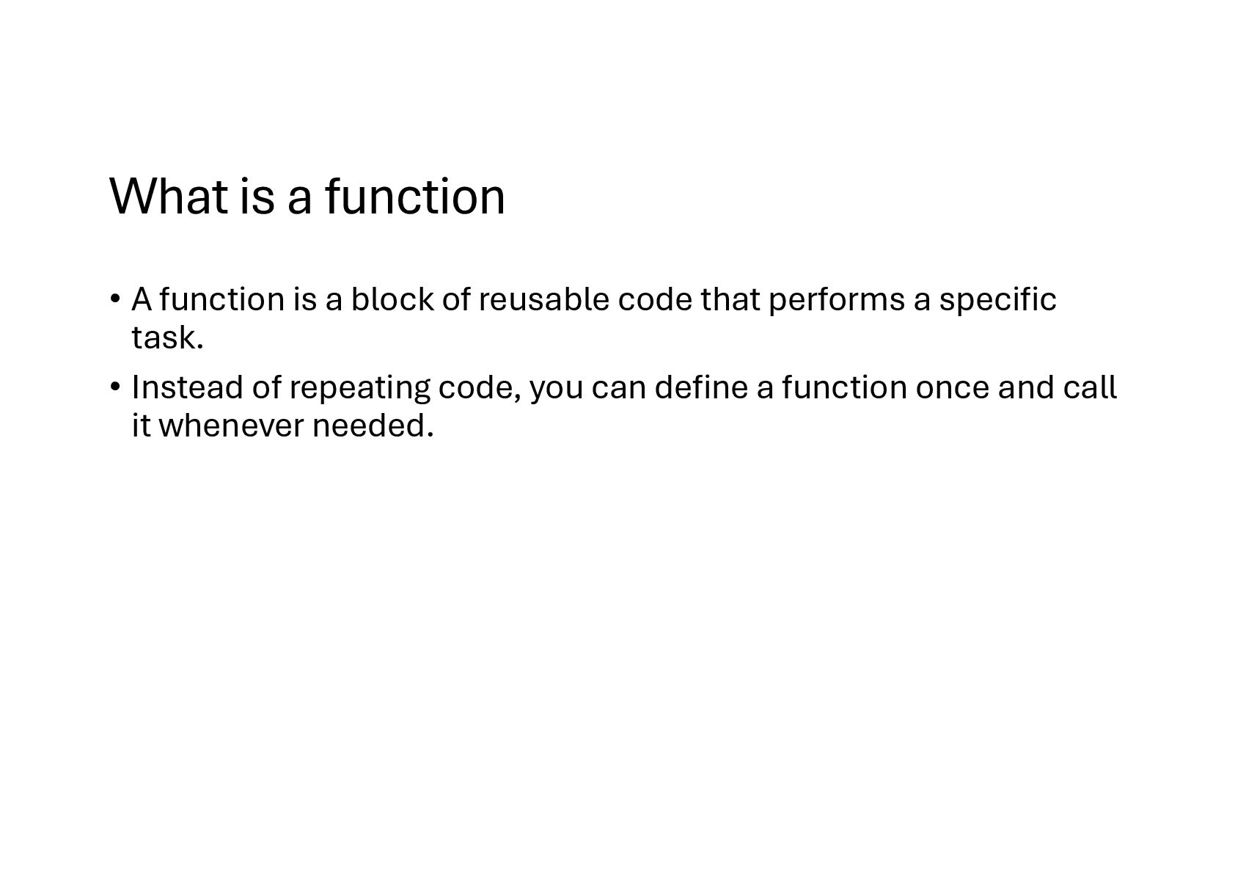Click the second bullet point marker
The width and height of the screenshot is (1235, 873).
tap(115, 387)
